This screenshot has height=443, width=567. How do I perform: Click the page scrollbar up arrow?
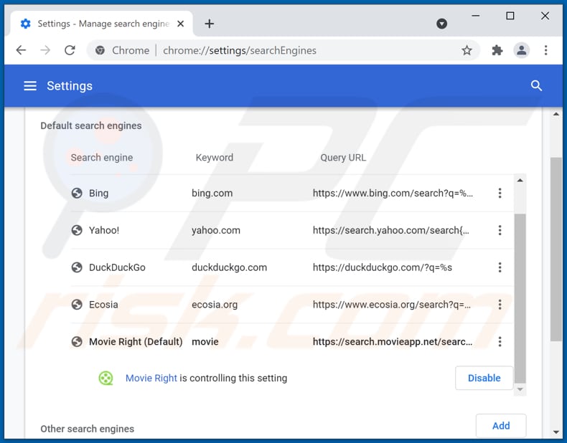[556, 114]
